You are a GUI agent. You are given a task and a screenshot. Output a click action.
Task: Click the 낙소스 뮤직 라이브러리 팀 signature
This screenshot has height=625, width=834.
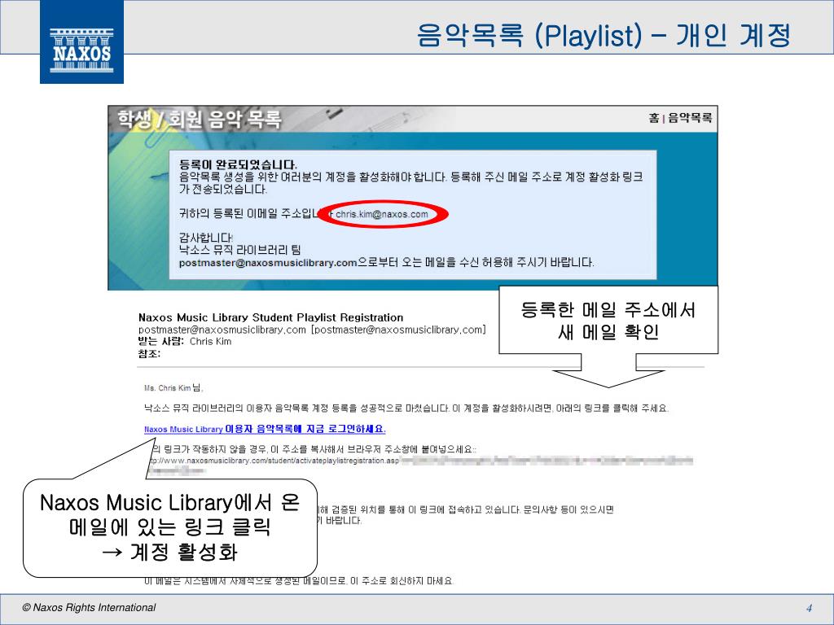click(x=240, y=250)
